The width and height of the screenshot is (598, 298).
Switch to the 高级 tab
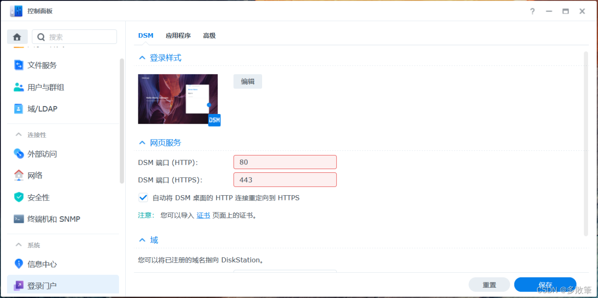(209, 35)
